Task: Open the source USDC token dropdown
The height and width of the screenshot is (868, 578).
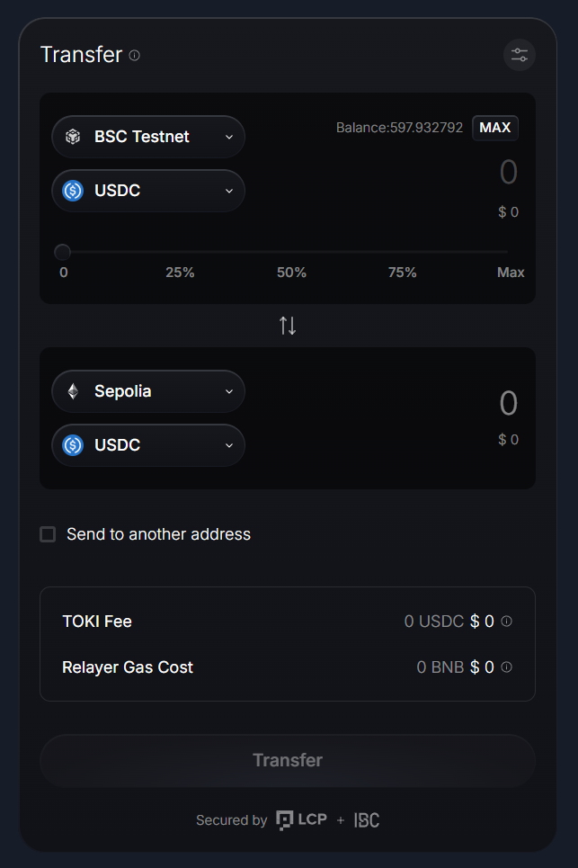Action: [x=148, y=191]
